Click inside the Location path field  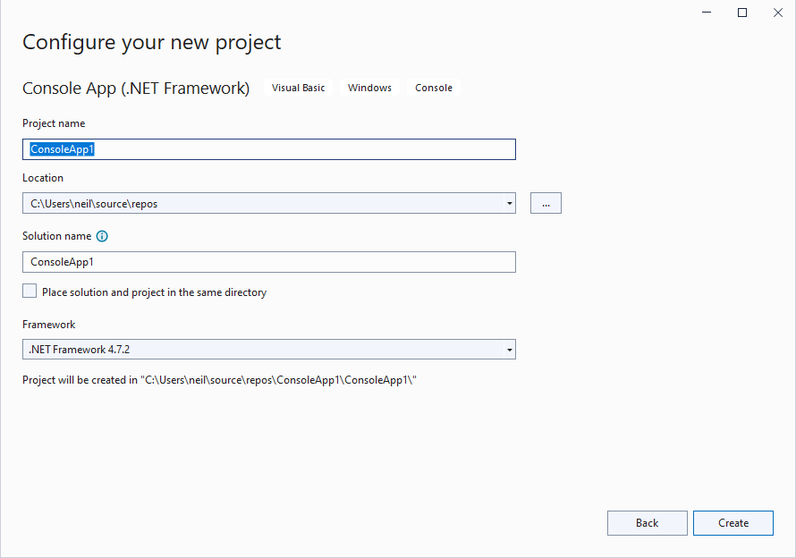pyautogui.click(x=259, y=203)
